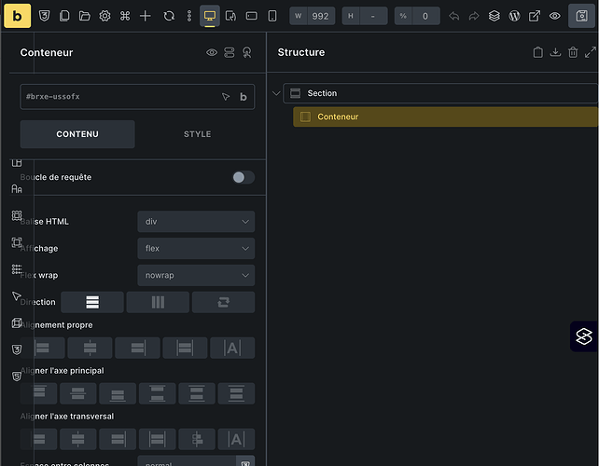Select space-around option for axe principal

(197, 393)
